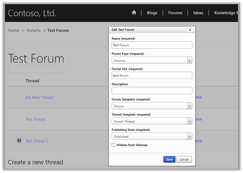Select the Ideas navigation item
Viewport: 243px width, 173px height.
click(x=198, y=13)
